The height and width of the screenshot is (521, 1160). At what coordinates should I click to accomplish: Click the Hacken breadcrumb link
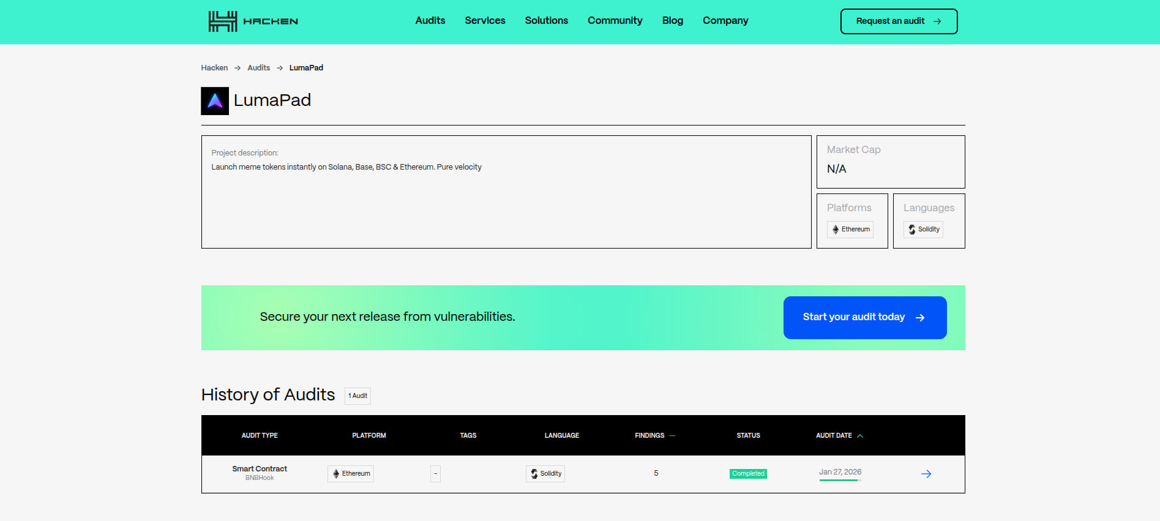(214, 68)
